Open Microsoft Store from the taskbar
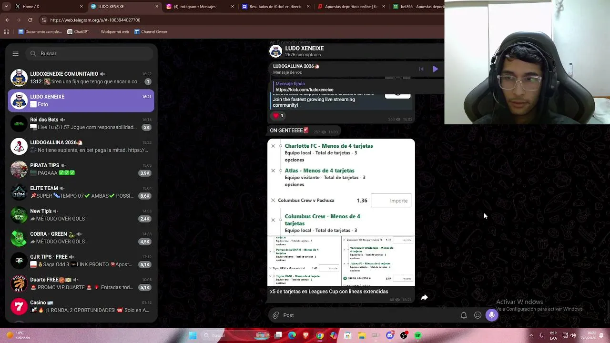This screenshot has height=343, width=610. click(x=348, y=336)
